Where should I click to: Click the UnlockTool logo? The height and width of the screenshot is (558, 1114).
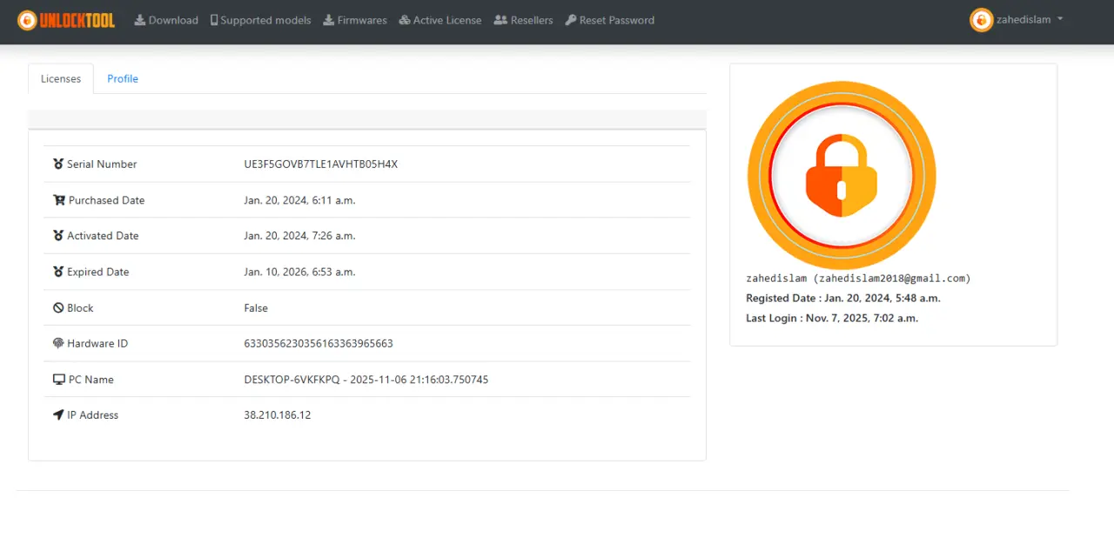pos(66,20)
